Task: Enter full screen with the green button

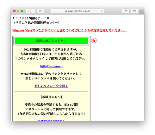Action: coord(22,11)
